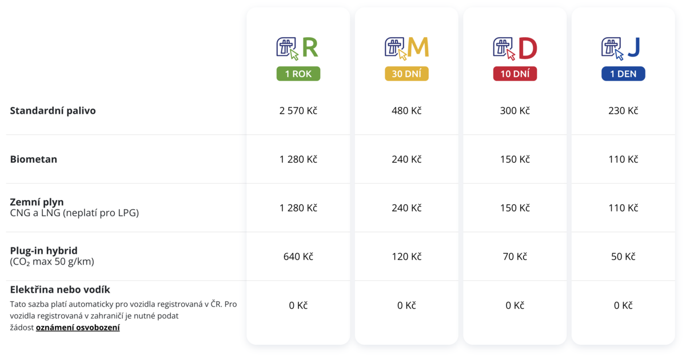This screenshot has height=355, width=686.
Task: Click the 480 Kč monthly standard fuel price
Action: pyautogui.click(x=406, y=111)
